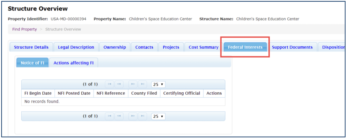347x139 pixels.
Task: Open the Legal Description tab
Action: coord(76,47)
